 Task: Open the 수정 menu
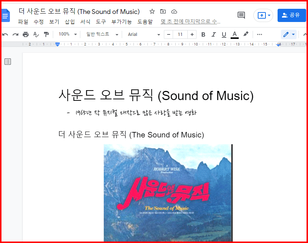pyautogui.click(x=38, y=22)
